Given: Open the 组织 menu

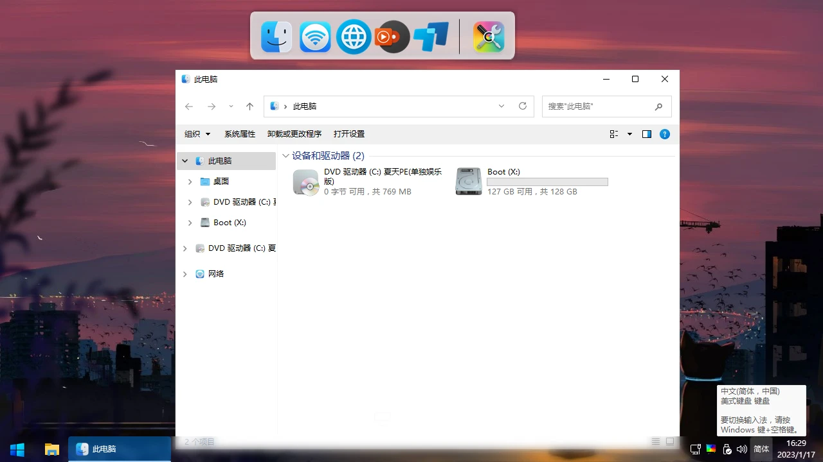Looking at the screenshot, I should (197, 134).
